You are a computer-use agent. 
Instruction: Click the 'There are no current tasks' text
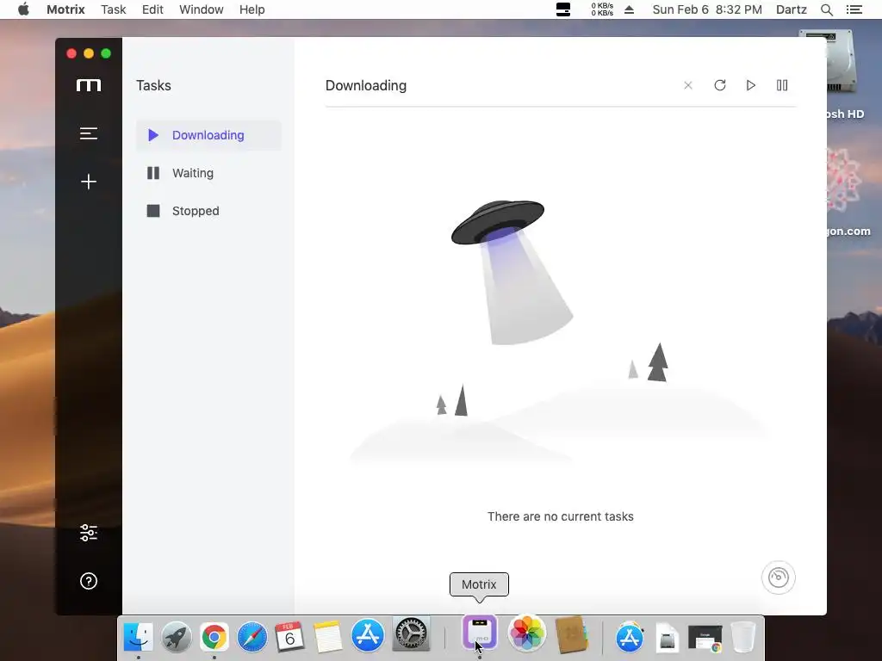coord(560,516)
